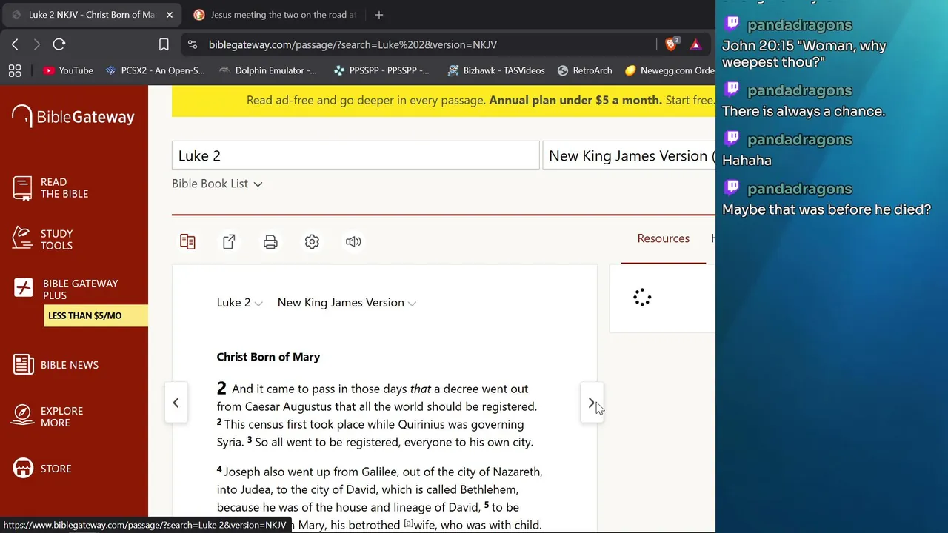Click footnote [a] before wife
The width and height of the screenshot is (948, 533).
pyautogui.click(x=408, y=523)
